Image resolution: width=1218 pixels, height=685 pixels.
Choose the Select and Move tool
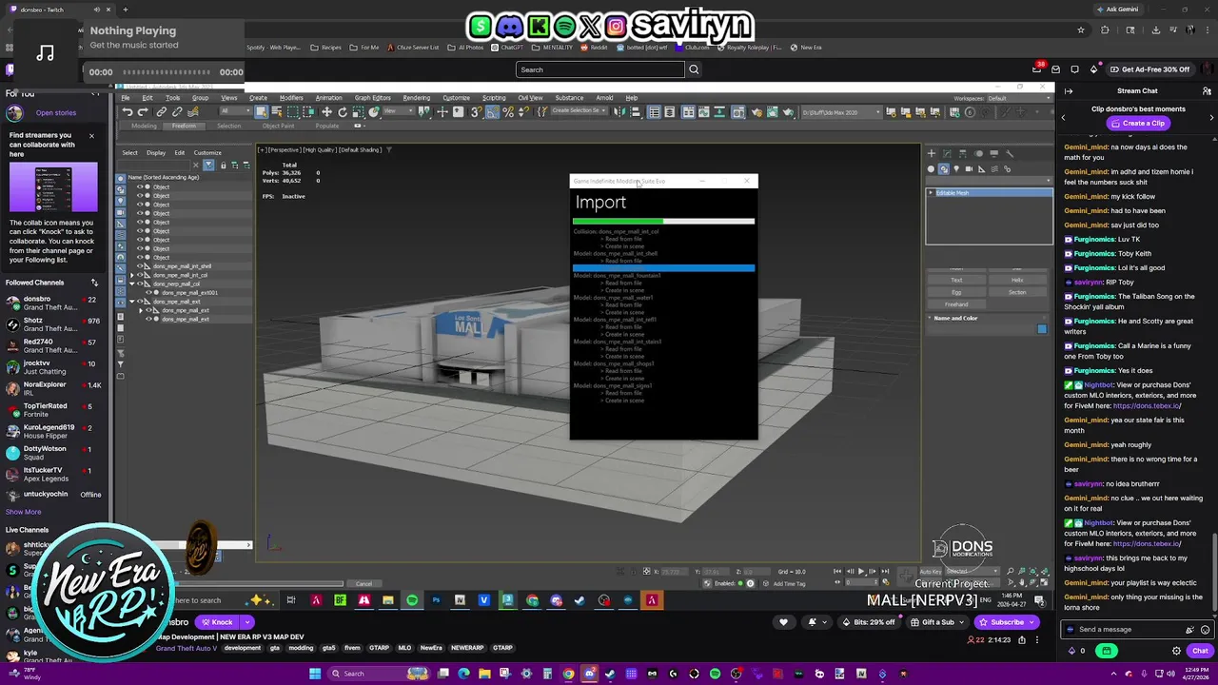(326, 111)
